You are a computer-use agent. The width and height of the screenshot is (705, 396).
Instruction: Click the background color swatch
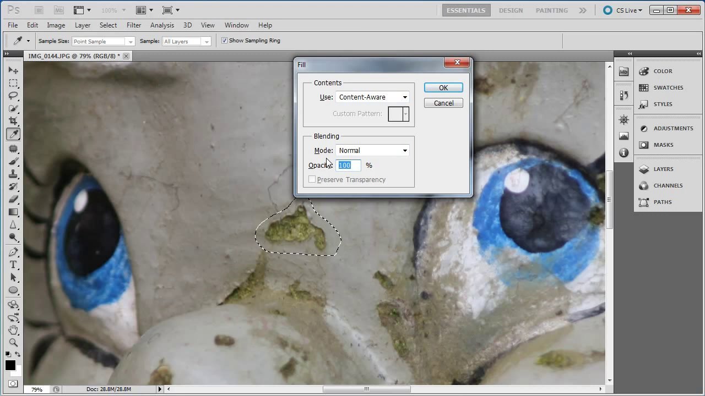(x=18, y=372)
